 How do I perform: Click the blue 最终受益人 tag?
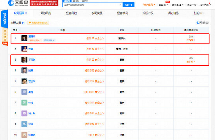point(49,40)
